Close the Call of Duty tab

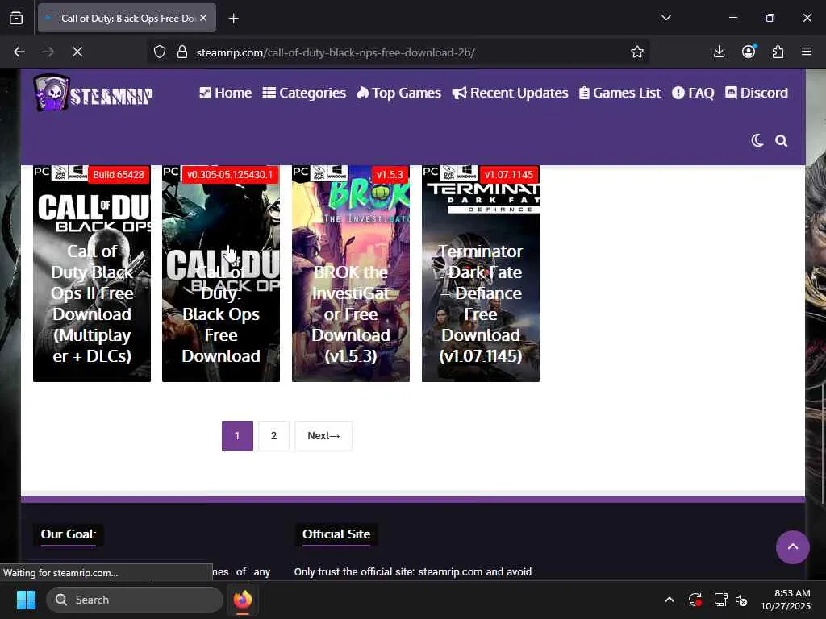pos(203,18)
